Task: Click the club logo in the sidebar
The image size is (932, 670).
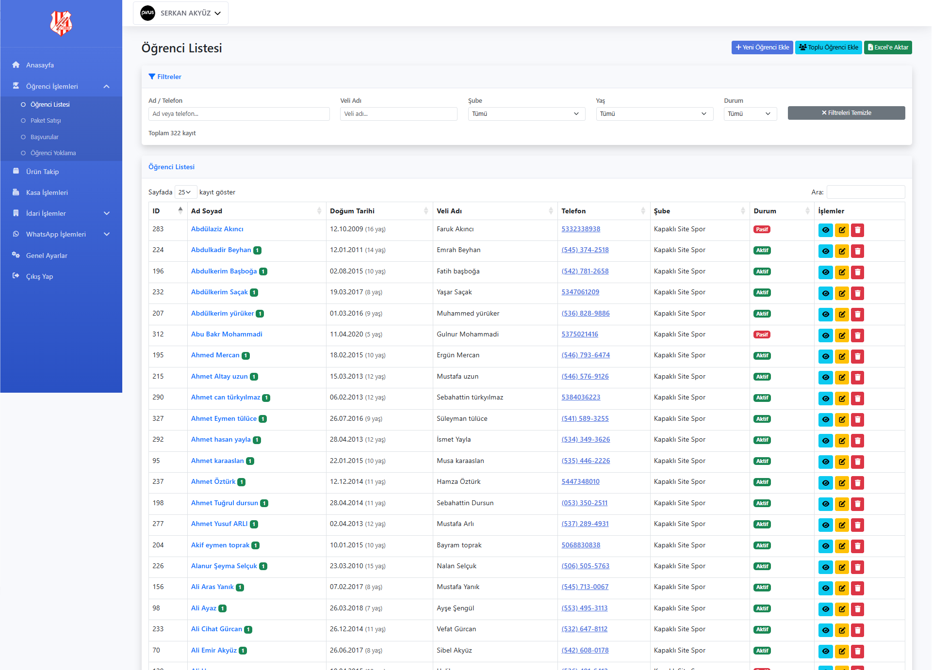Action: 61,23
